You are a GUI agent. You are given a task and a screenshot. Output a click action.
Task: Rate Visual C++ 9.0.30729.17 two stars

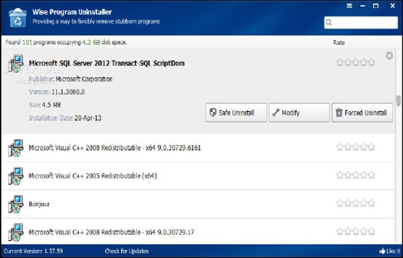(348, 232)
